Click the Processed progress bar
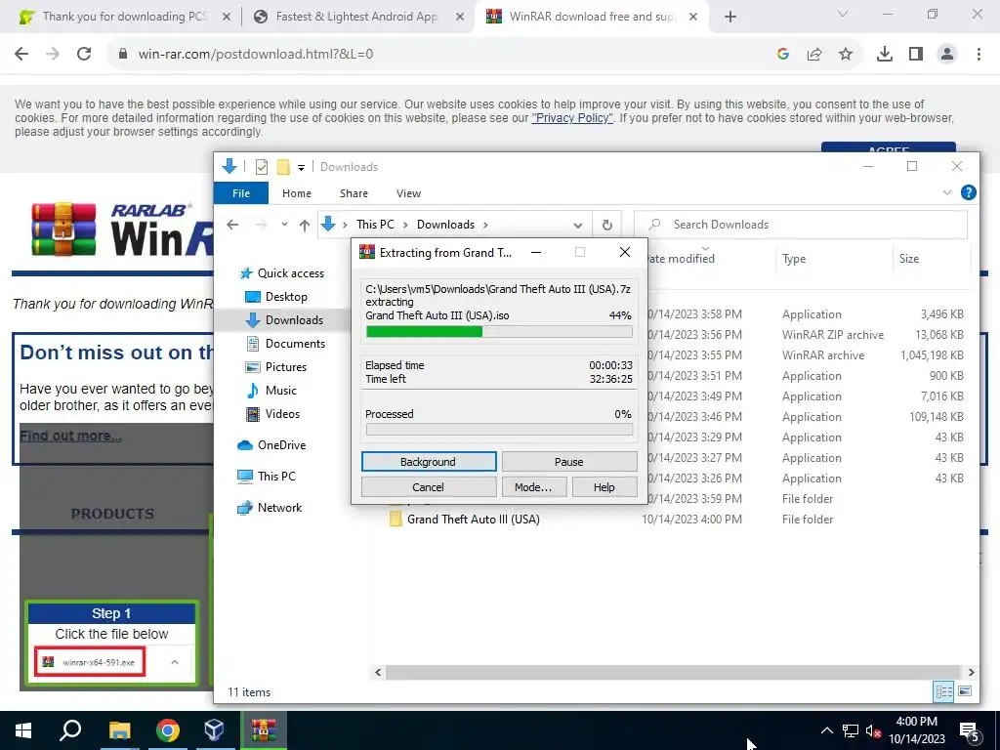This screenshot has height=750, width=1000. click(x=499, y=430)
